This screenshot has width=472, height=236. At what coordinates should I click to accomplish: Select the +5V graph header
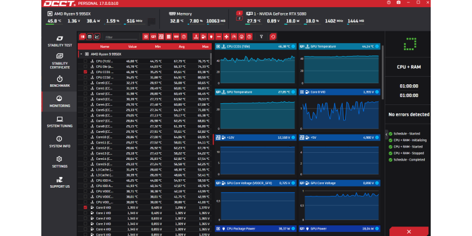[x=339, y=137]
